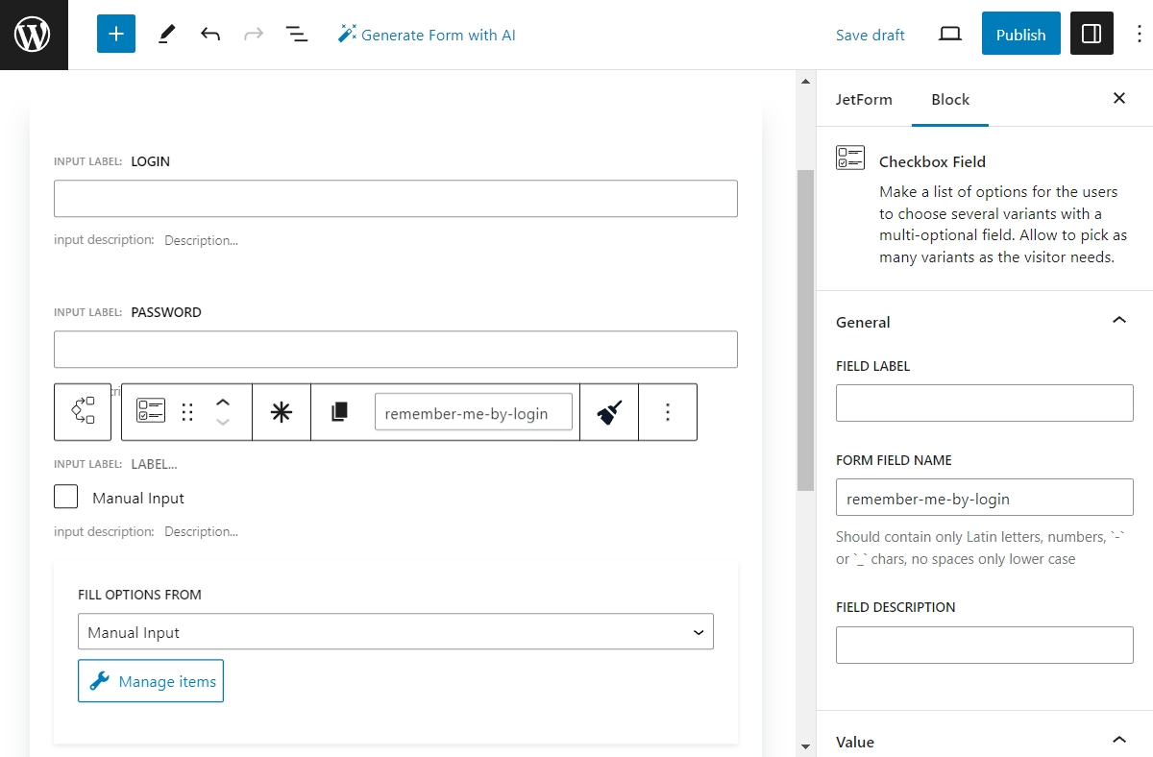Toggle the Settings sidebar panel icon
Viewport: 1153px width, 757px height.
point(1092,34)
